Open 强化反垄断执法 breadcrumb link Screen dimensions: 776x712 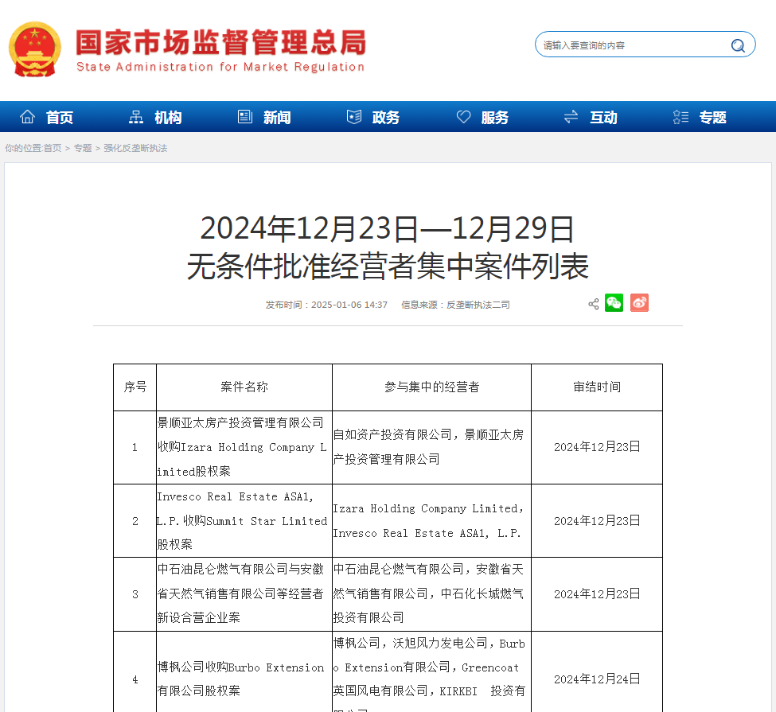pos(135,148)
